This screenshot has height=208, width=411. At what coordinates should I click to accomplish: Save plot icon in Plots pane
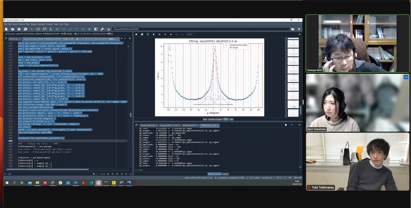136,34
